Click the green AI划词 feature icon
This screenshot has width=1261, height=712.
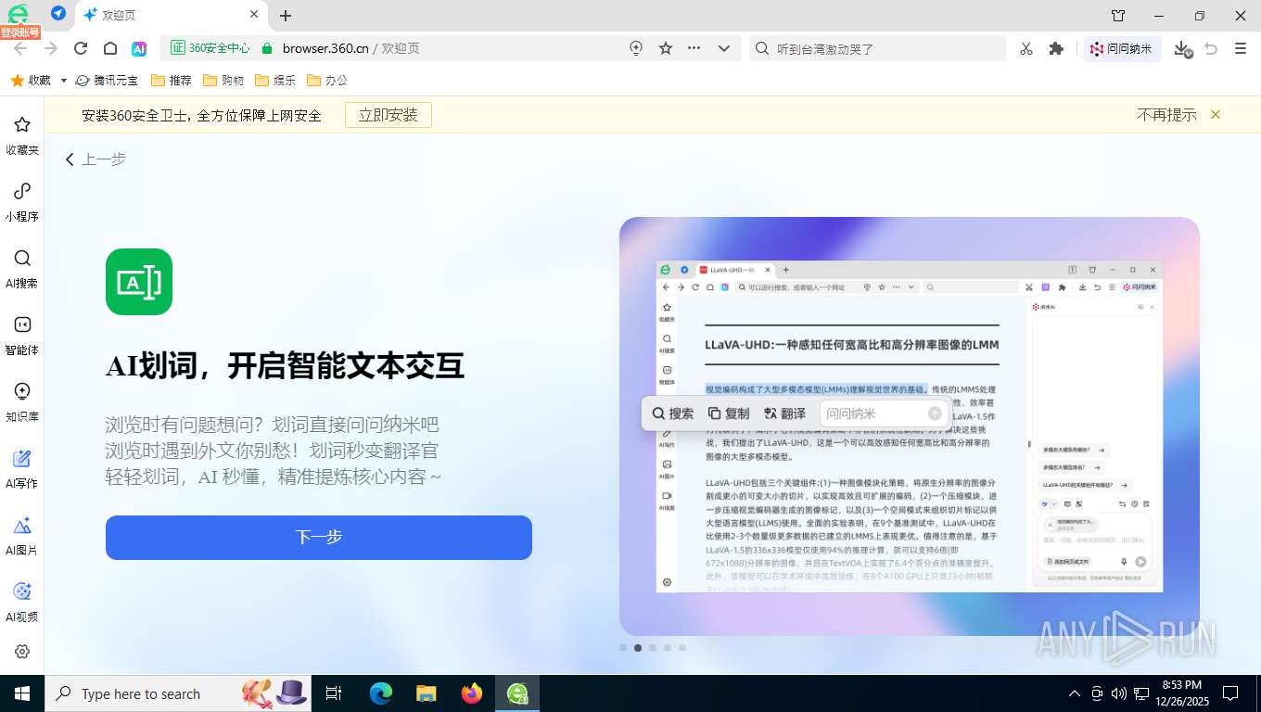(x=139, y=282)
